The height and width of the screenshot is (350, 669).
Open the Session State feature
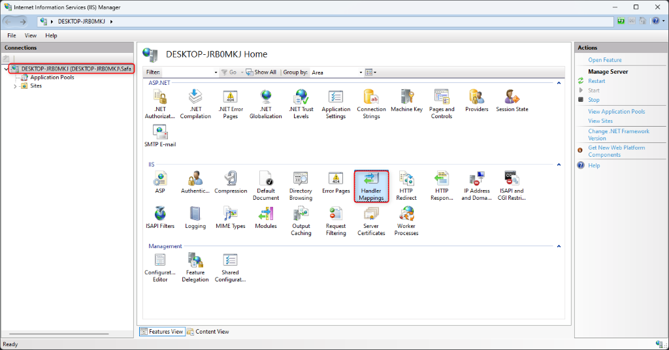pos(512,101)
